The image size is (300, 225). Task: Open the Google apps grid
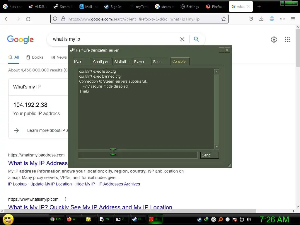(287, 40)
